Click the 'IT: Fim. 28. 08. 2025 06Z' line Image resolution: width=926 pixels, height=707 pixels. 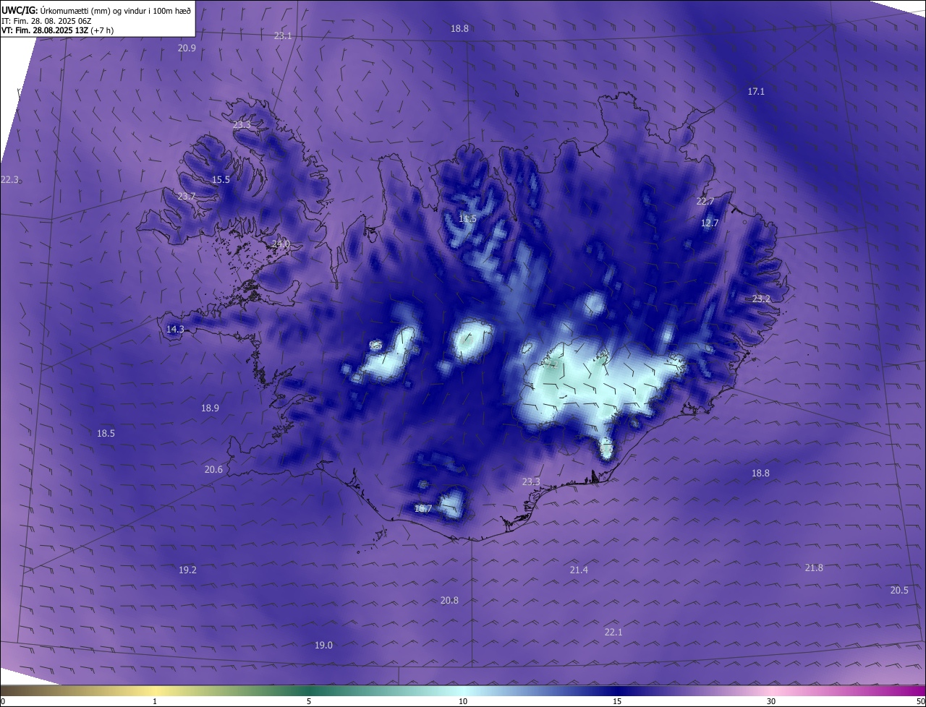point(47,21)
